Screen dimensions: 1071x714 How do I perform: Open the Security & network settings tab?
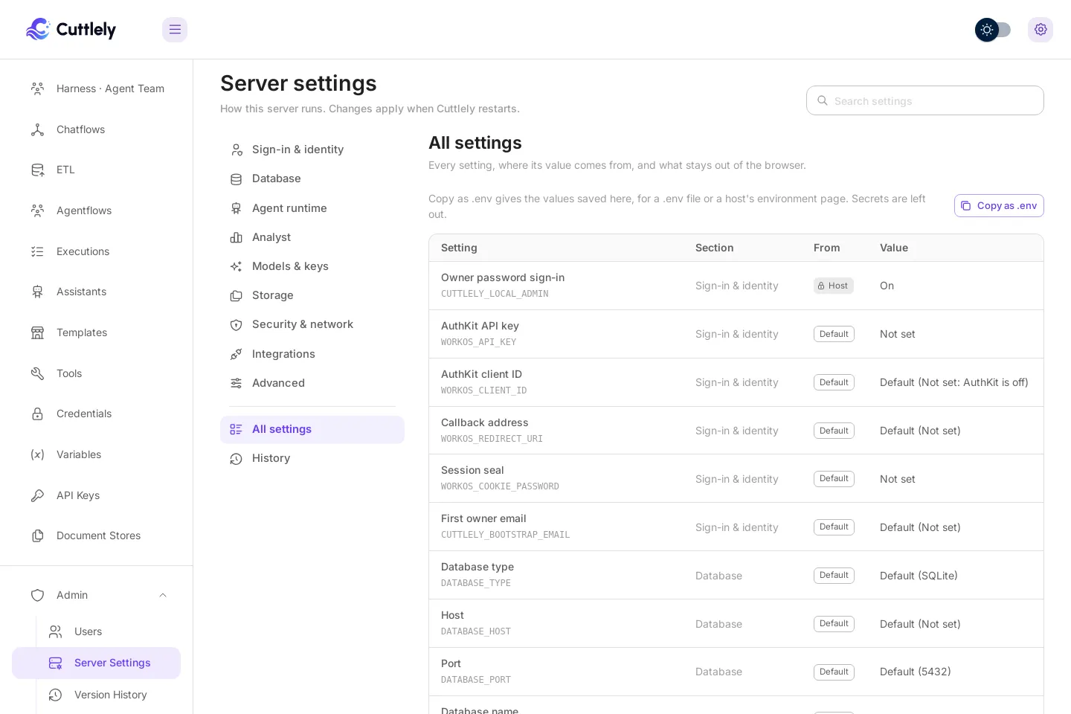[x=312, y=324]
